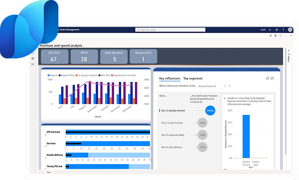
Task: Click the 1.57x bubble
Action: (x=202, y=147)
